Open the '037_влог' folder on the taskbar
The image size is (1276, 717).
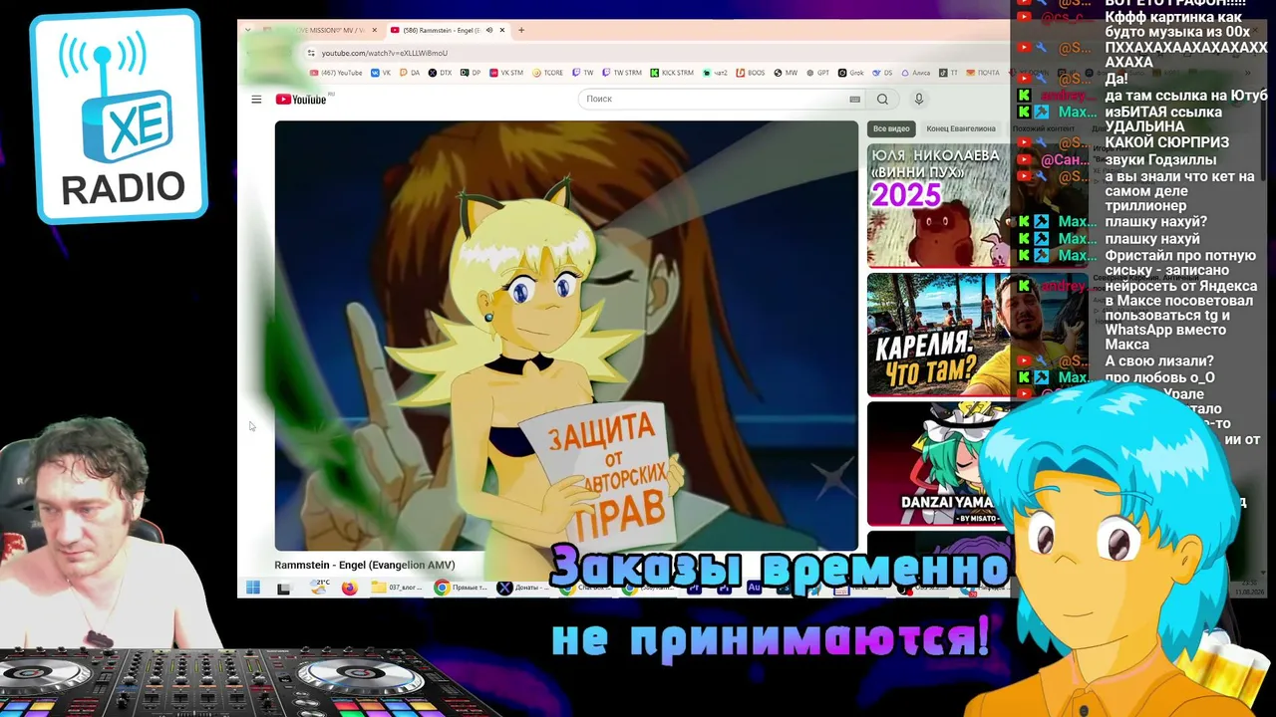[398, 589]
